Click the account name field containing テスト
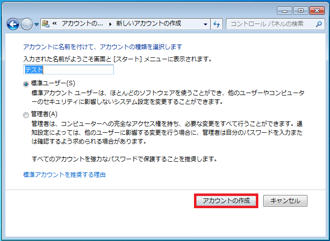 tap(68, 70)
